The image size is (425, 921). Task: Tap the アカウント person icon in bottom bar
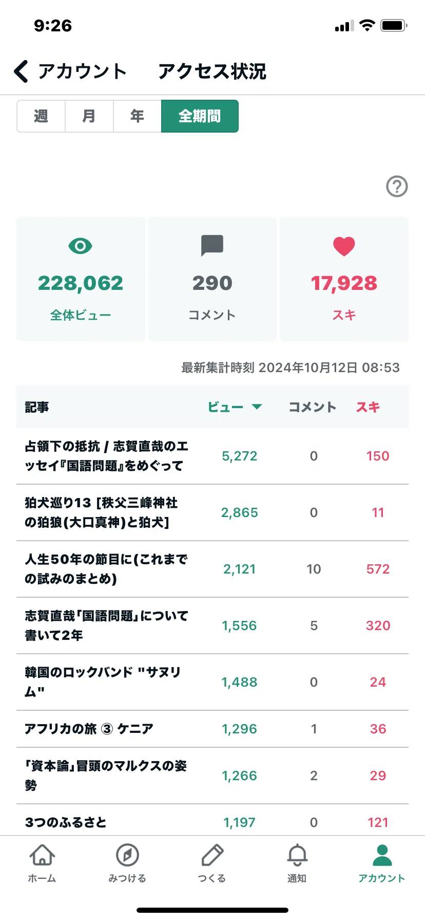(x=382, y=855)
